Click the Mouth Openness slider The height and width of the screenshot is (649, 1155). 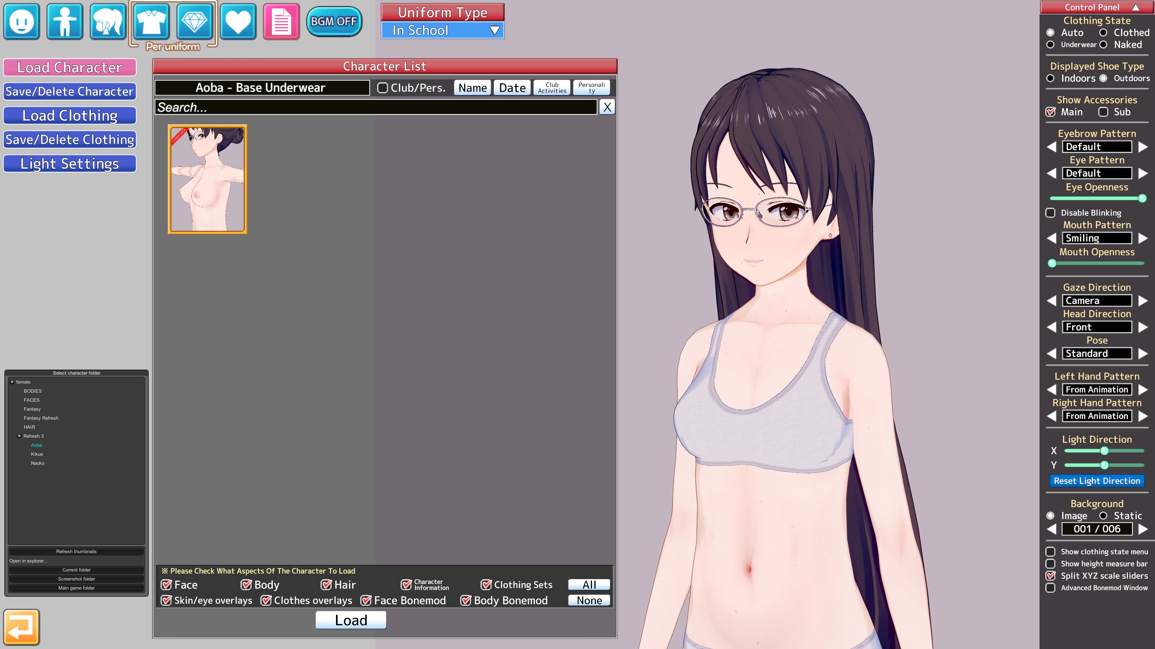[x=1097, y=263]
